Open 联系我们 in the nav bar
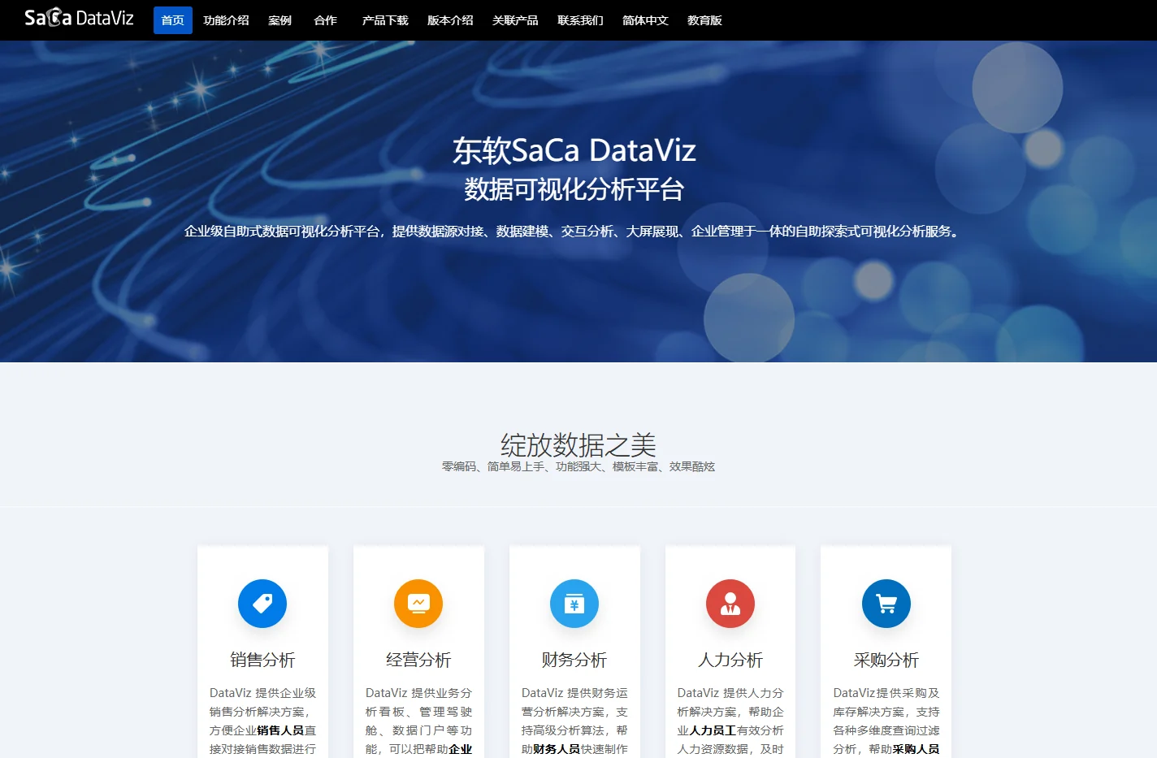 pyautogui.click(x=580, y=20)
